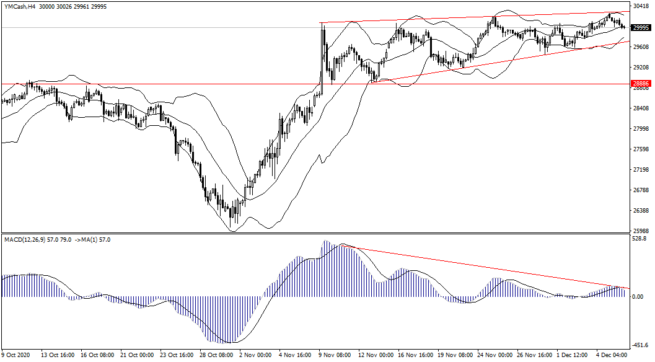655x362 pixels.
Task: Click the 9 Nov 08:00 time label
Action: click(x=335, y=356)
